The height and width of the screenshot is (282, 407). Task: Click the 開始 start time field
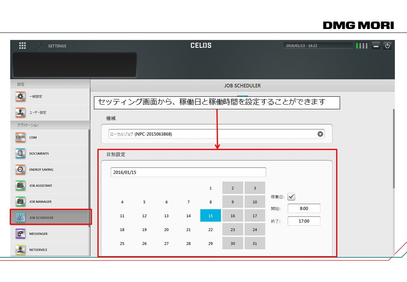point(304,209)
